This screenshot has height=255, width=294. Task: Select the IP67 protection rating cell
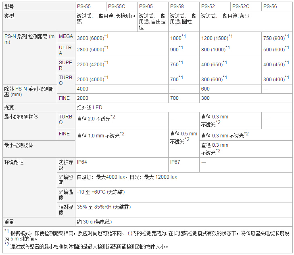click(175, 162)
